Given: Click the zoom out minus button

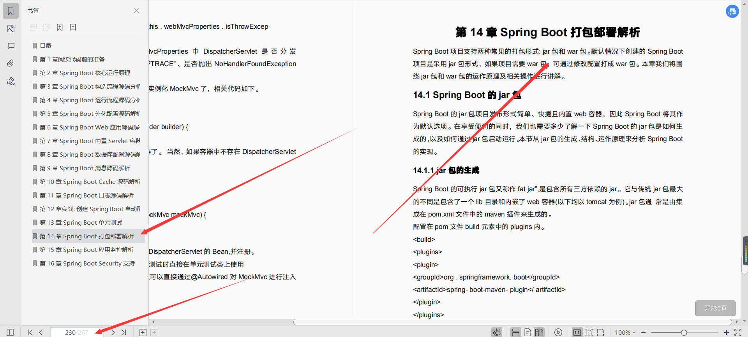Looking at the screenshot, I should tap(643, 332).
